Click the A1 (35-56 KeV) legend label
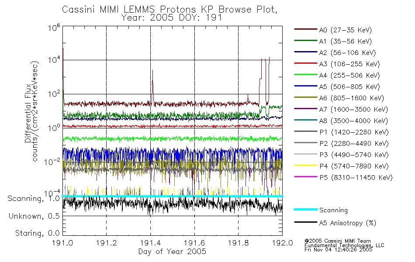Screen dimensions: 415x262 pos(346,41)
